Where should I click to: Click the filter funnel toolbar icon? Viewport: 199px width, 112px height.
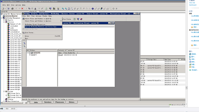pos(39,9)
